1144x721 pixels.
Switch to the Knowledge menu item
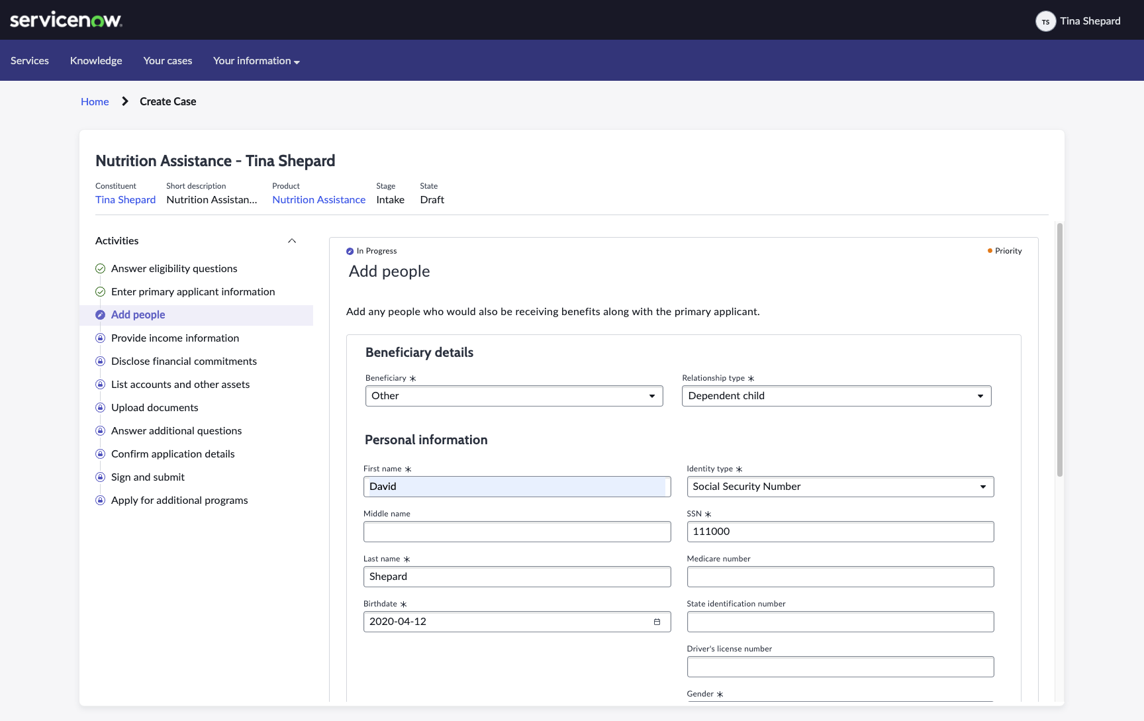tap(95, 60)
